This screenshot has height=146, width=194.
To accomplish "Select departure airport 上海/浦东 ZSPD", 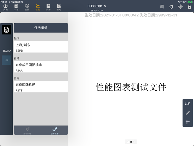I will click(41, 47).
